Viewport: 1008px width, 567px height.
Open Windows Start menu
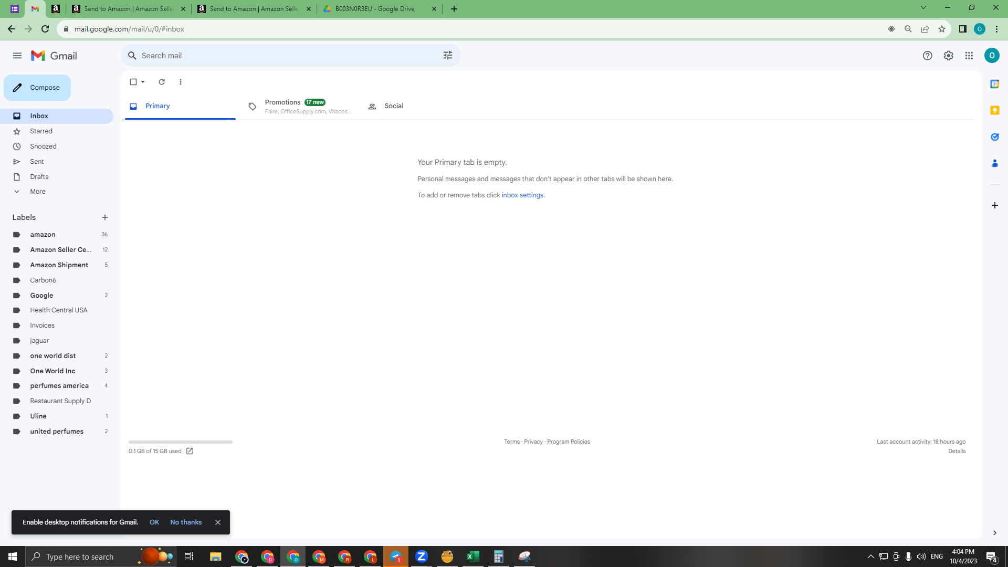13,556
